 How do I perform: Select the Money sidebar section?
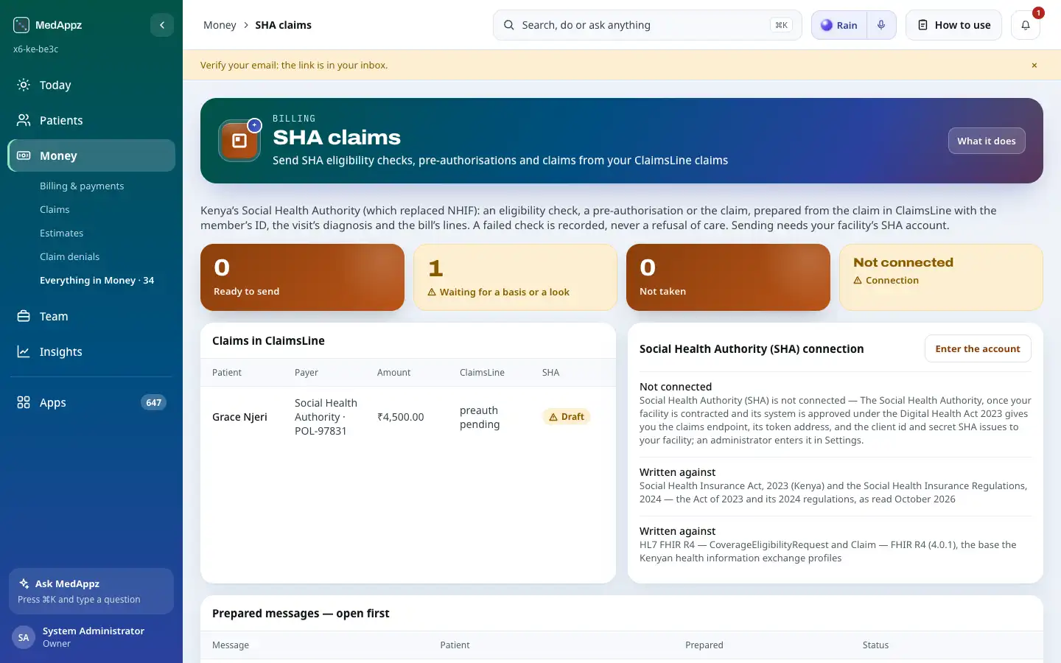(x=91, y=156)
